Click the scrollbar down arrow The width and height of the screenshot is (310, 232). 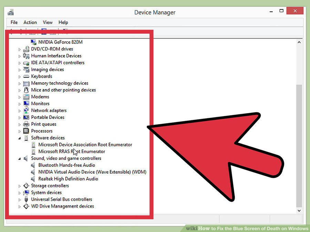pos(299,210)
